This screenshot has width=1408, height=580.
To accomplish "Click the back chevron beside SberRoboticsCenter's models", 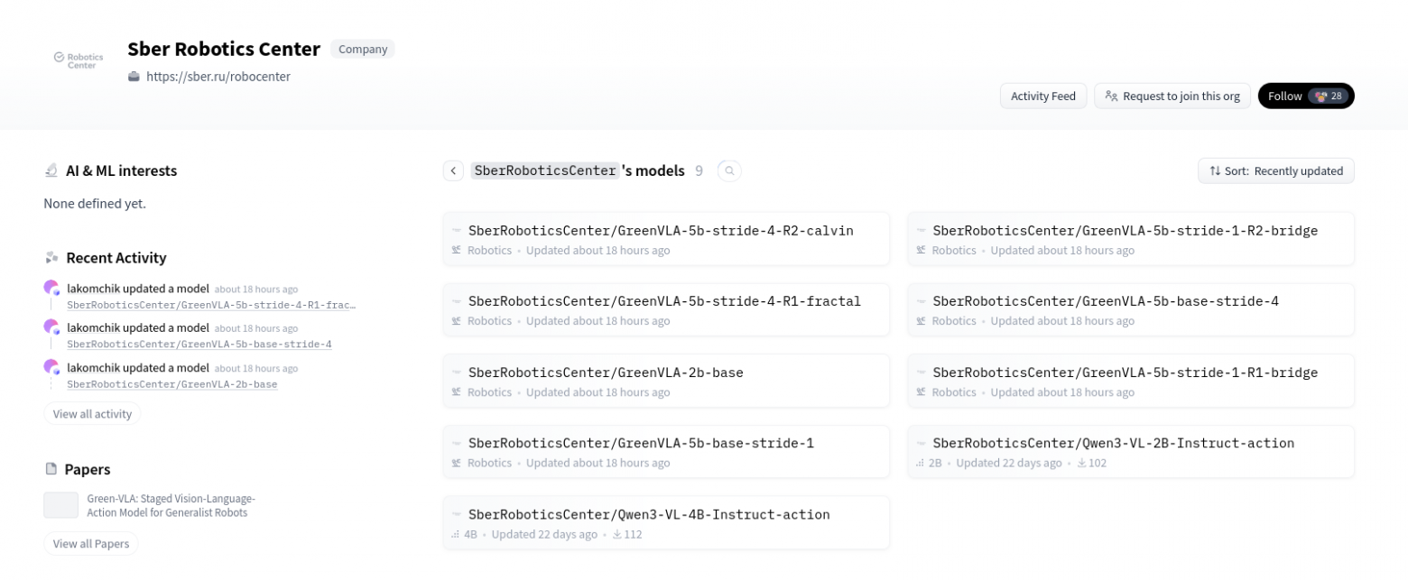I will coord(453,170).
